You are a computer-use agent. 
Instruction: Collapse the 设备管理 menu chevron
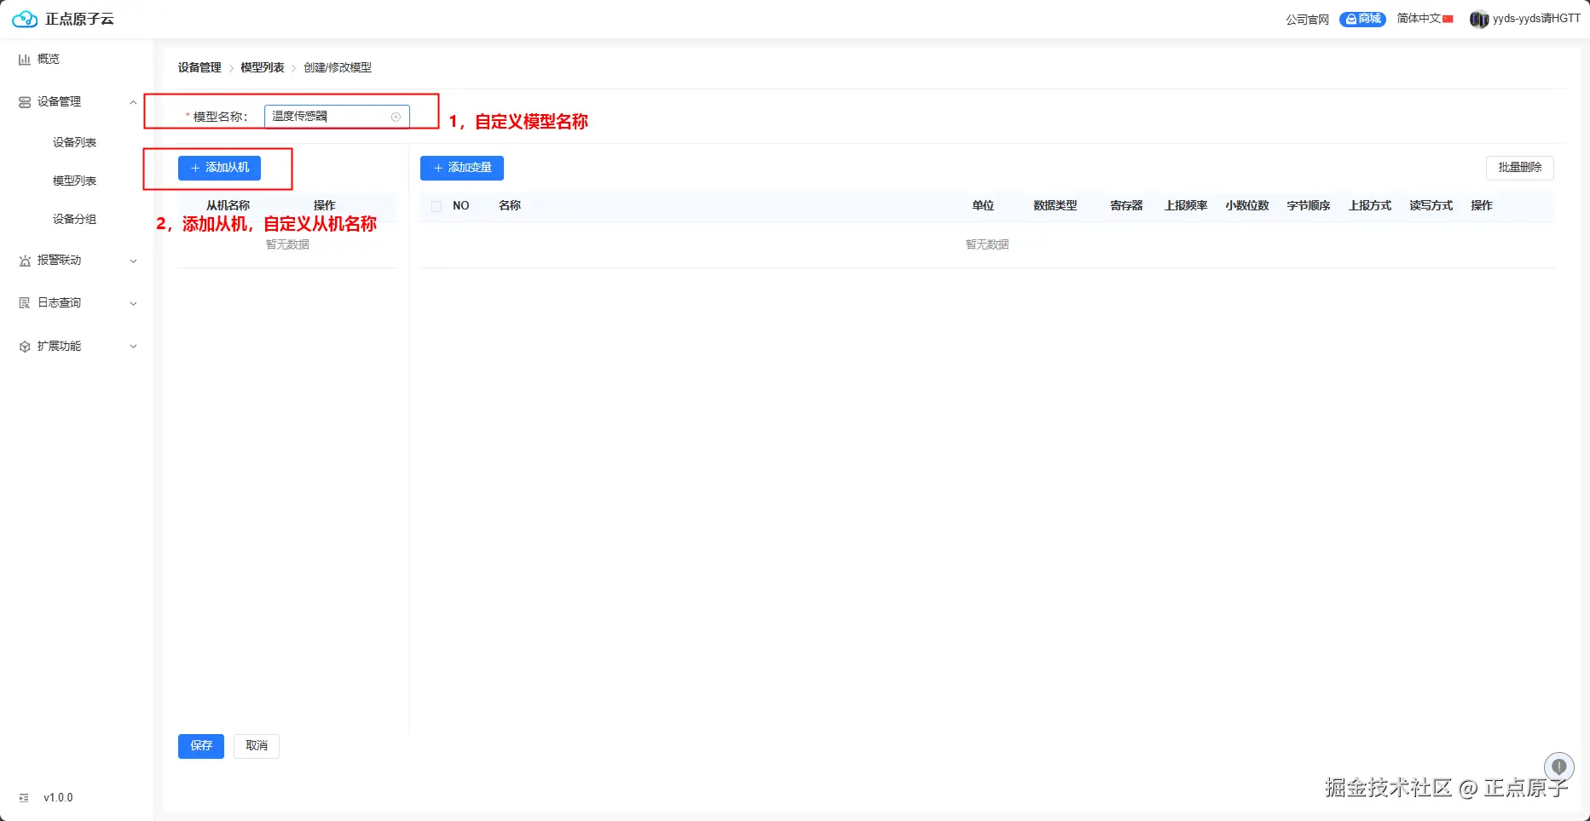(x=133, y=102)
